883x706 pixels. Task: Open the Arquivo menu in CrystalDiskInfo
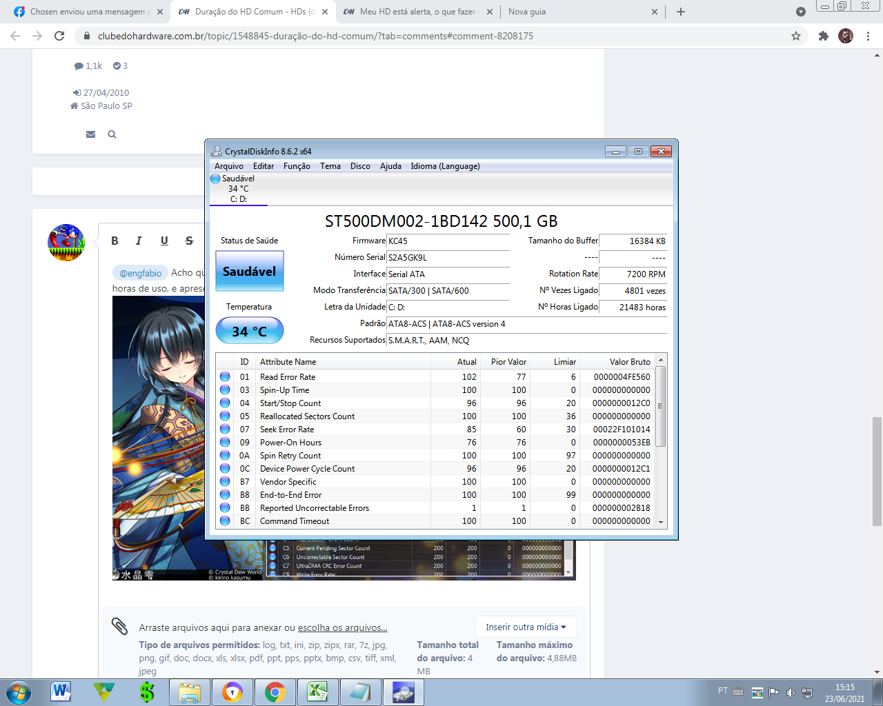pyautogui.click(x=229, y=166)
